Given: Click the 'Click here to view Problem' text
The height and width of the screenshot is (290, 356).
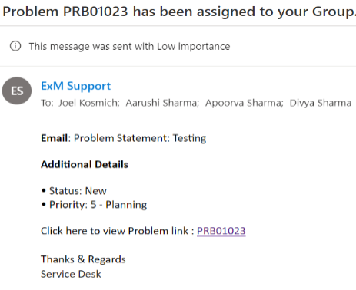Looking at the screenshot, I should pyautogui.click(x=115, y=231).
